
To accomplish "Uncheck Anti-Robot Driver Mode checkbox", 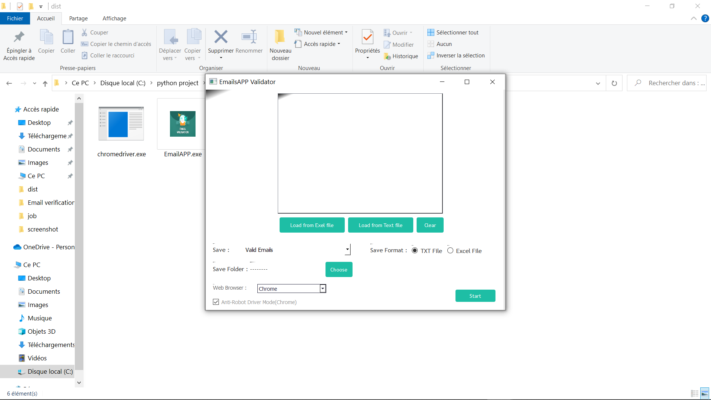I will [216, 302].
